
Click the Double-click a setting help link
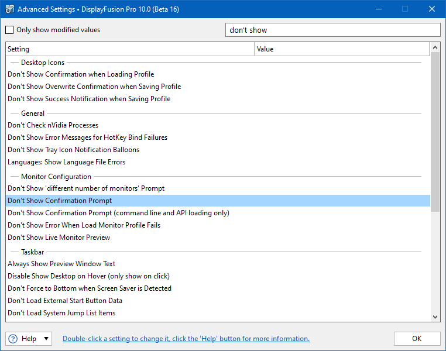186,339
